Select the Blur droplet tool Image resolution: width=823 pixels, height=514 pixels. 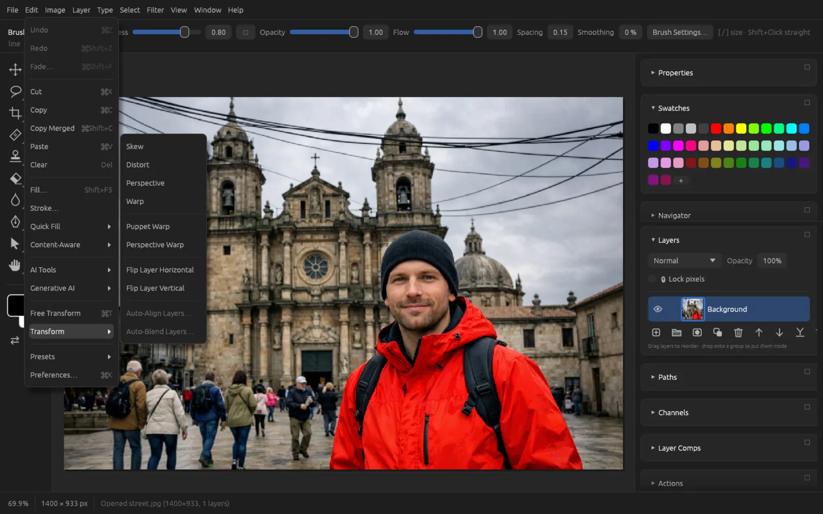[x=15, y=200]
